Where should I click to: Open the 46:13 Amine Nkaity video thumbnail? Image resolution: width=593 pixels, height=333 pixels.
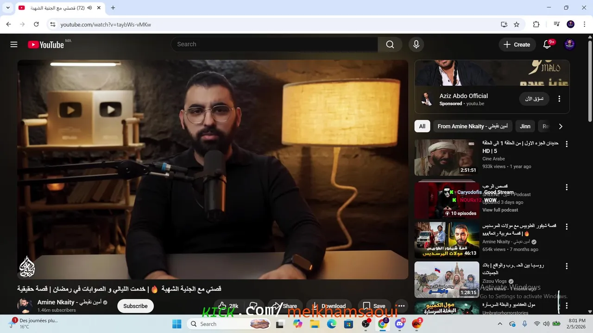(x=447, y=240)
